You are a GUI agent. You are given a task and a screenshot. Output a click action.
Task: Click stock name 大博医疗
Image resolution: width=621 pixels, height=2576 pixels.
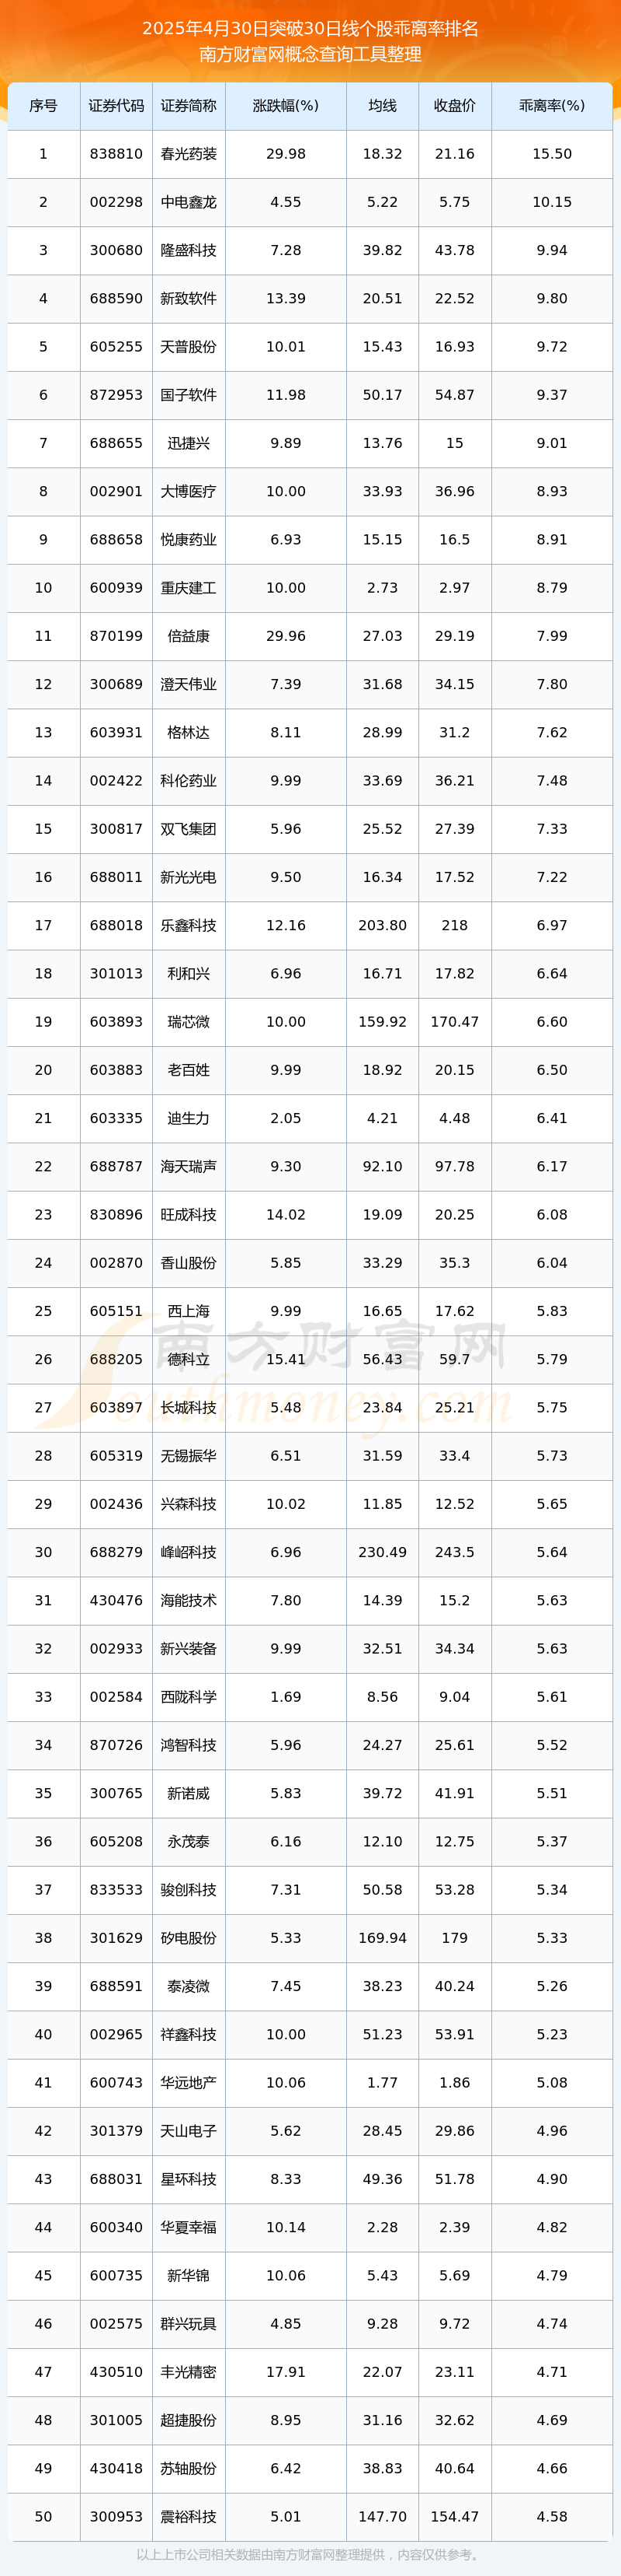(x=189, y=491)
